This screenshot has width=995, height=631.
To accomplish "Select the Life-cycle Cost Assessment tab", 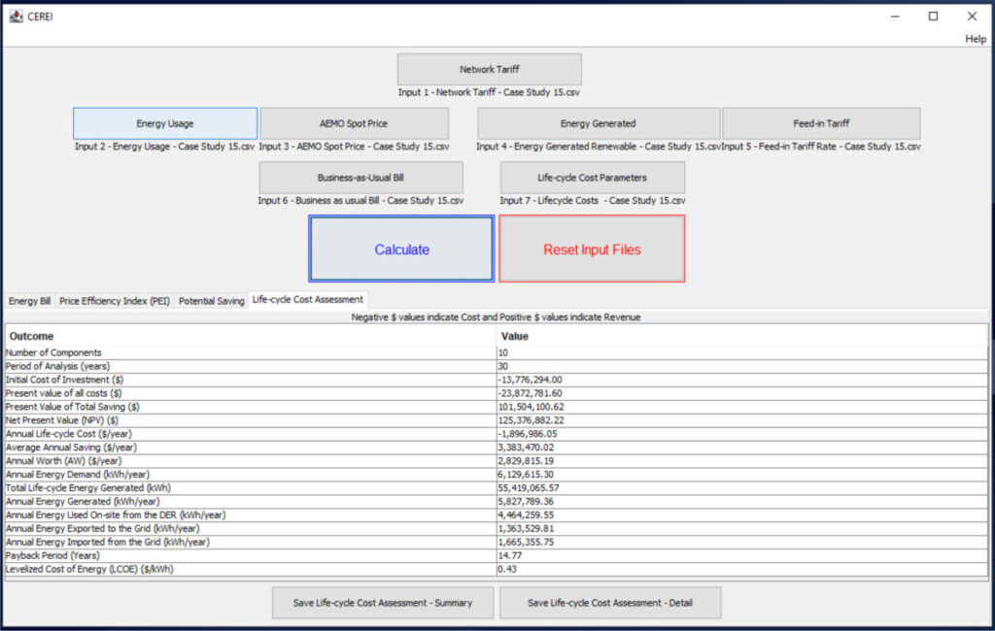I will 308,299.
